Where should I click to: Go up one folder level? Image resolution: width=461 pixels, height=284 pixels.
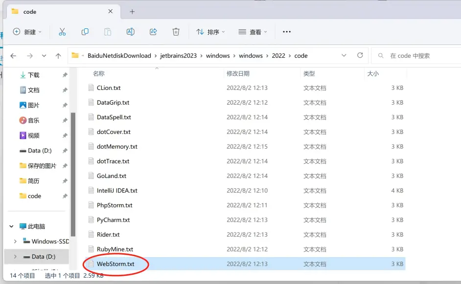click(58, 56)
